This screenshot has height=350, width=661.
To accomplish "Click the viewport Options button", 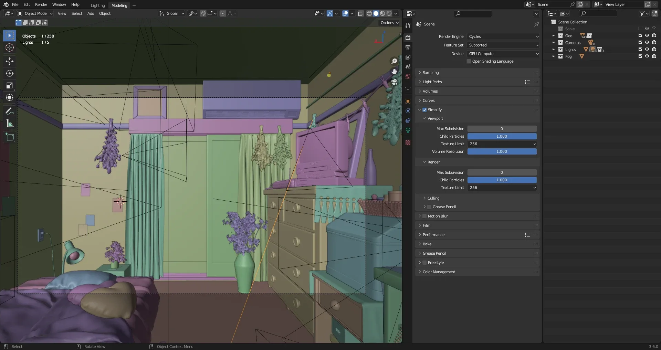I will 389,23.
